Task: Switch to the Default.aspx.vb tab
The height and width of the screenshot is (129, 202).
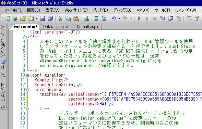Action: click(x=56, y=27)
